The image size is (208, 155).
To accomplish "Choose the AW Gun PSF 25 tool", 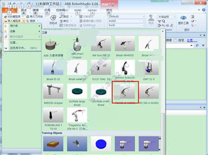I will [101, 45].
